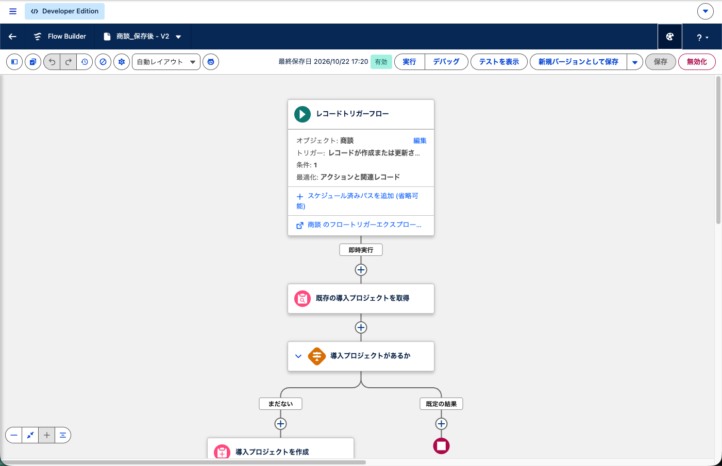The image size is (722, 466).
Task: Fit the canvas to view
Action: 30,435
